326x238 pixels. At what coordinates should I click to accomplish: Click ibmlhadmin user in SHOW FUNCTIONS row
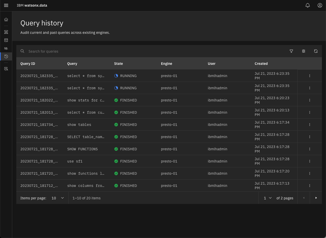tap(218, 149)
